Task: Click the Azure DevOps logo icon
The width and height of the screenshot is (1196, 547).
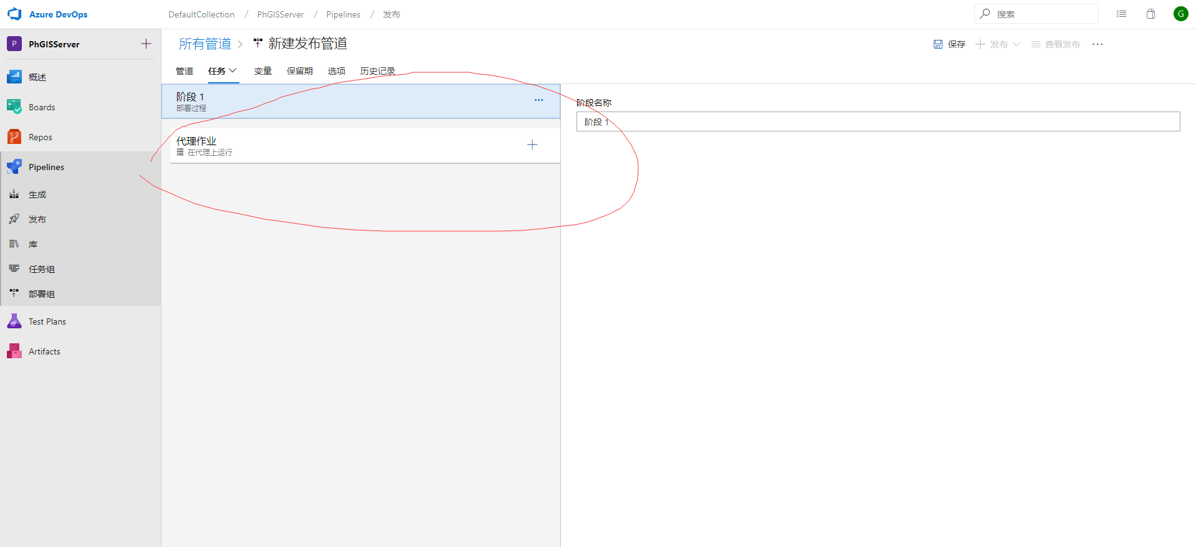Action: [14, 14]
